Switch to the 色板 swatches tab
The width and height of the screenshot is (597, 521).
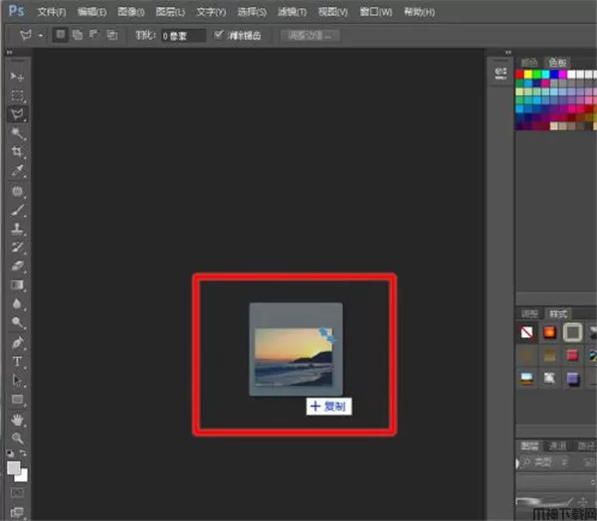[x=555, y=62]
